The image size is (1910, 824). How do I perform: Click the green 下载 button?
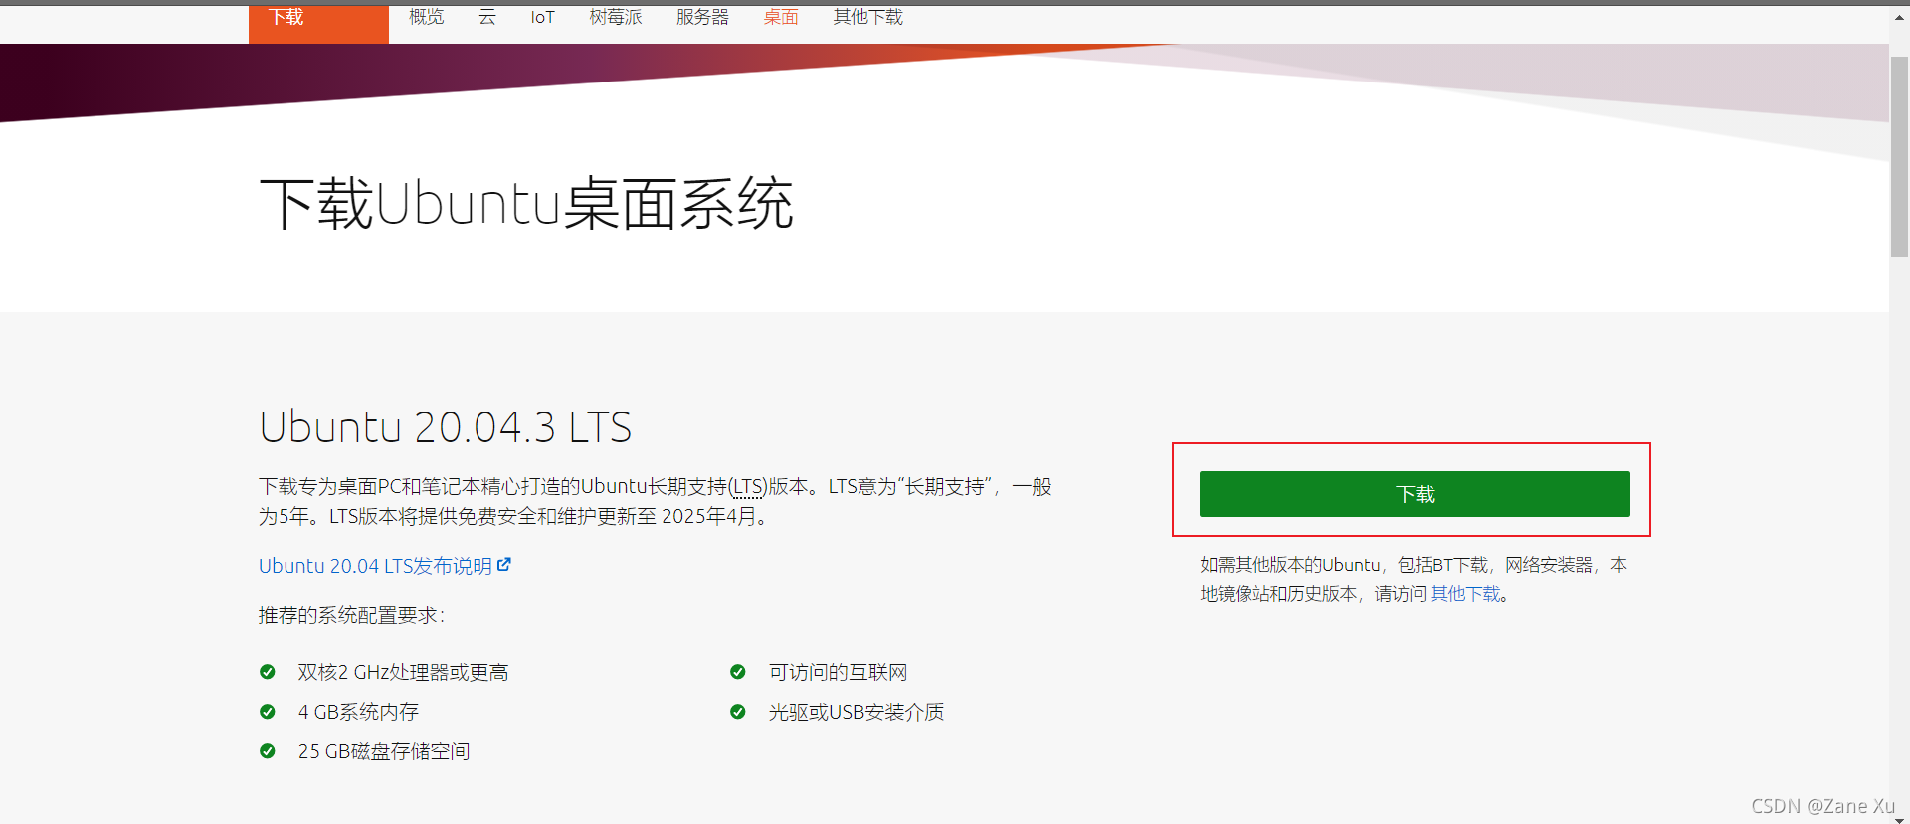click(x=1415, y=494)
